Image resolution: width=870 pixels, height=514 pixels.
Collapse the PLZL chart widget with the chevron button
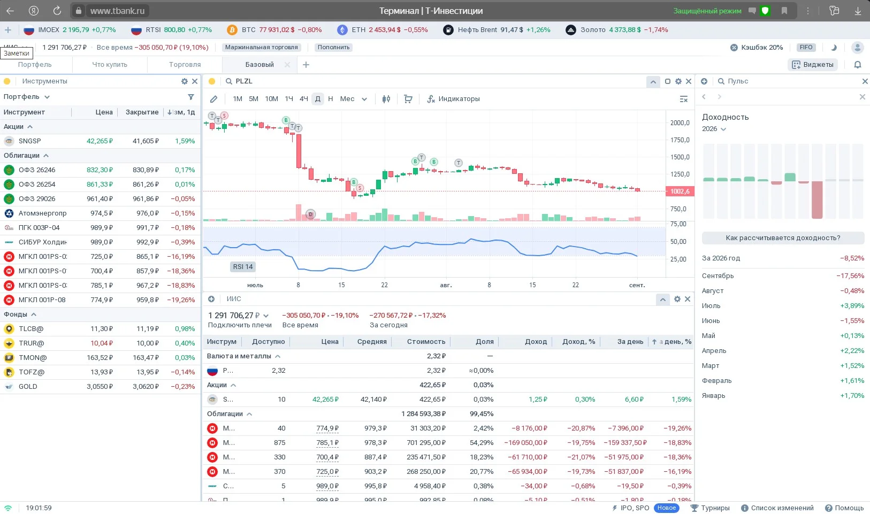coord(653,81)
